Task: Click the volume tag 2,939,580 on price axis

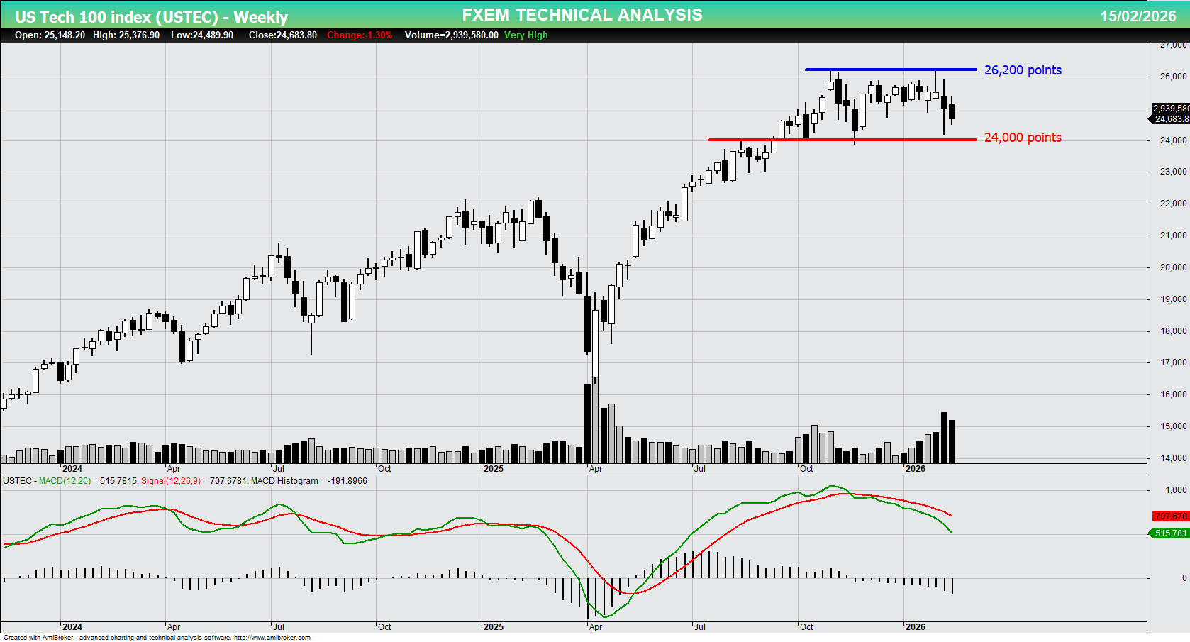Action: click(1169, 108)
